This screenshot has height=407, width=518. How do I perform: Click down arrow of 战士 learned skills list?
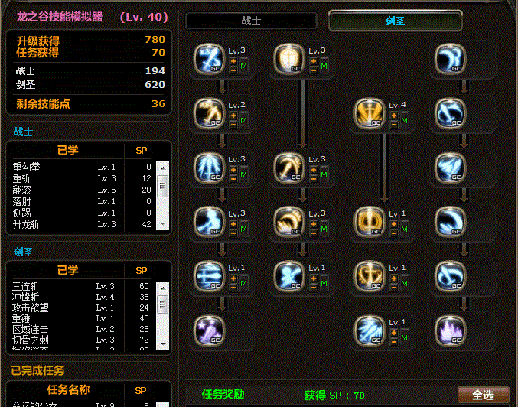(x=162, y=224)
